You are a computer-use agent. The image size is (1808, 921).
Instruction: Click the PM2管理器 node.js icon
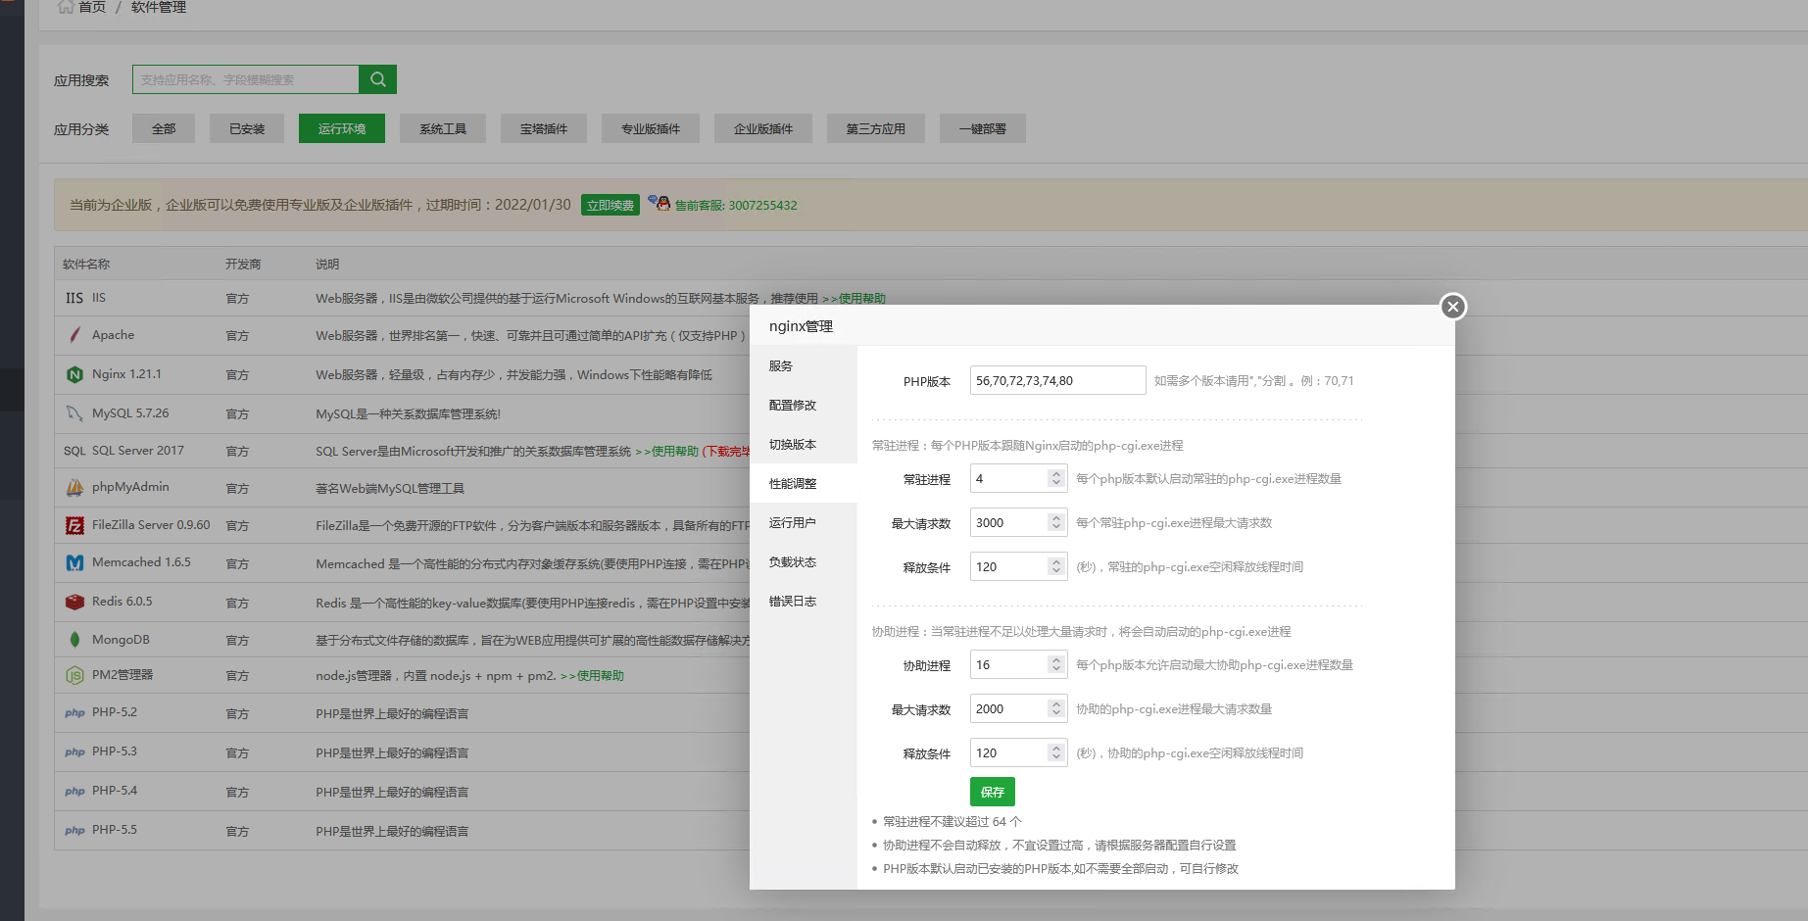click(x=74, y=675)
